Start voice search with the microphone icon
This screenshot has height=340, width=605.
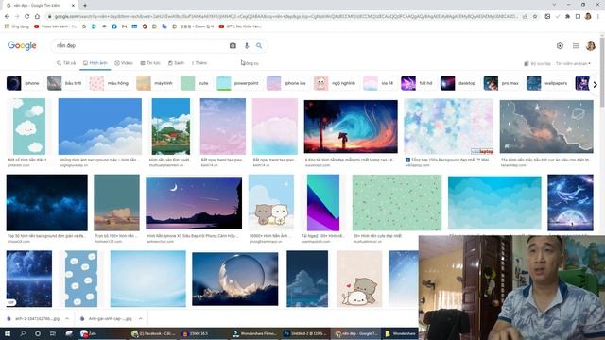[x=247, y=45]
